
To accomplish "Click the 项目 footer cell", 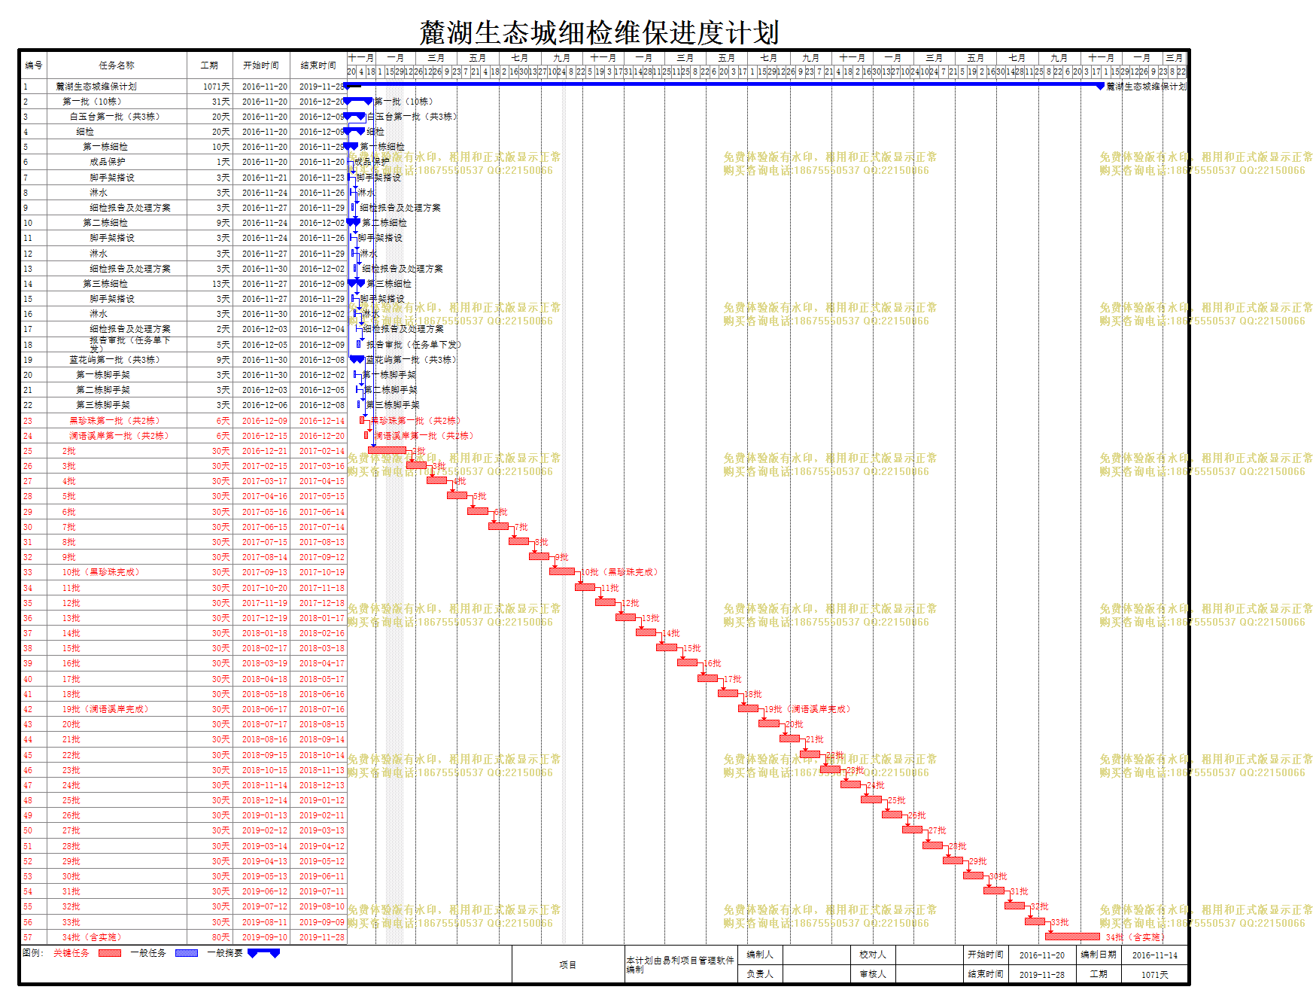I will point(568,964).
